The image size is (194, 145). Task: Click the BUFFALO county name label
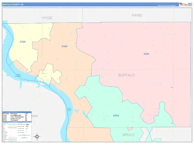[127, 75]
